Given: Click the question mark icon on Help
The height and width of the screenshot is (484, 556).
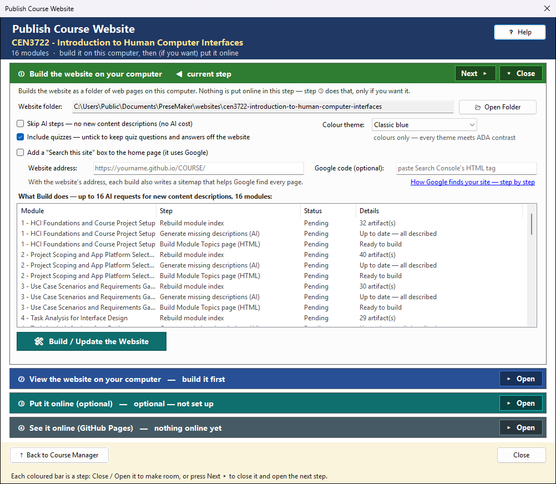Looking at the screenshot, I should (x=511, y=32).
